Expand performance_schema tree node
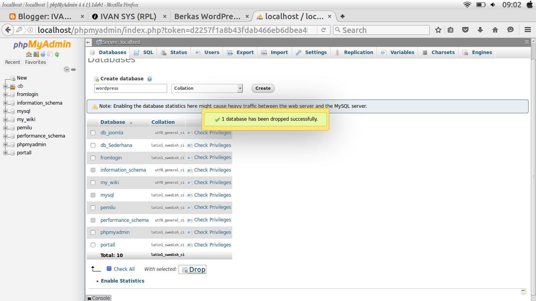Image resolution: width=536 pixels, height=301 pixels. pos(5,136)
